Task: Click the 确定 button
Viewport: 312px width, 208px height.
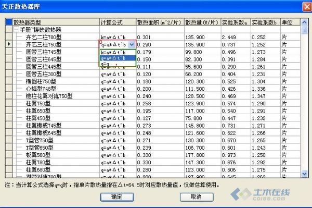Action: pyautogui.click(x=117, y=197)
